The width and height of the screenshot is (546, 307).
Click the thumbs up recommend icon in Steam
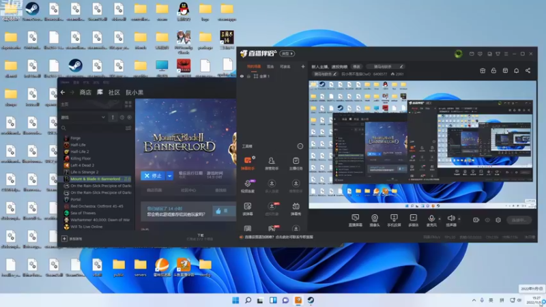218,211
